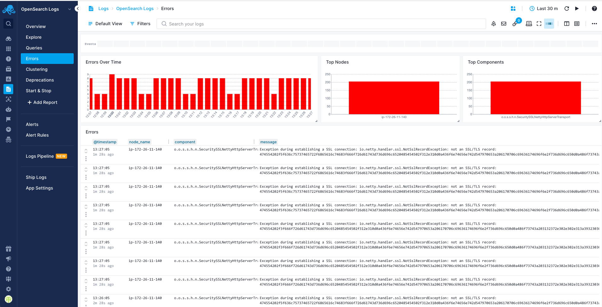This screenshot has height=307, width=602.
Task: Click the message column header
Action: click(268, 142)
